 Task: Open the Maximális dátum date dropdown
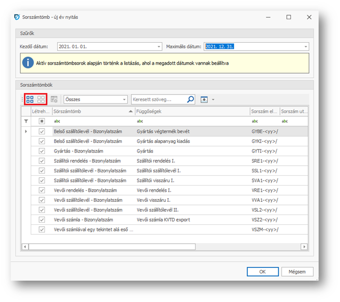[305, 47]
